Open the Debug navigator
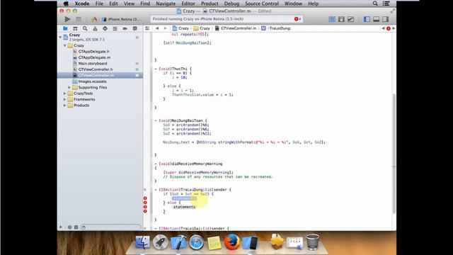 click(x=115, y=28)
